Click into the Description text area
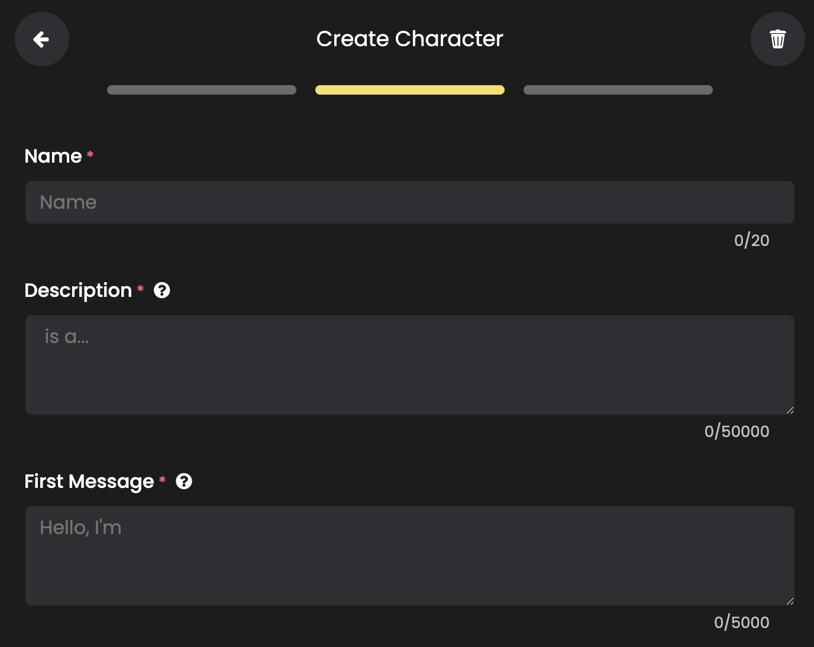 (409, 365)
